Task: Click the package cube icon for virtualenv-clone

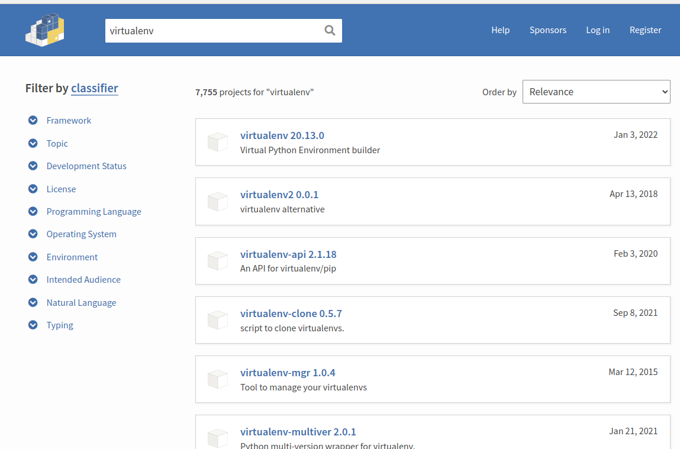Action: pos(218,320)
